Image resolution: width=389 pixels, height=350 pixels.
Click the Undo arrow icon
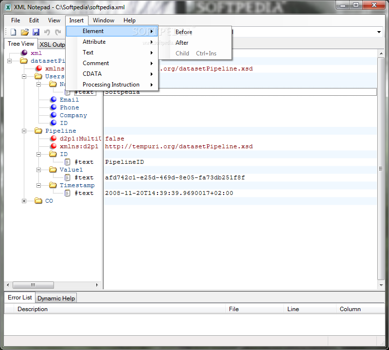(x=47, y=32)
